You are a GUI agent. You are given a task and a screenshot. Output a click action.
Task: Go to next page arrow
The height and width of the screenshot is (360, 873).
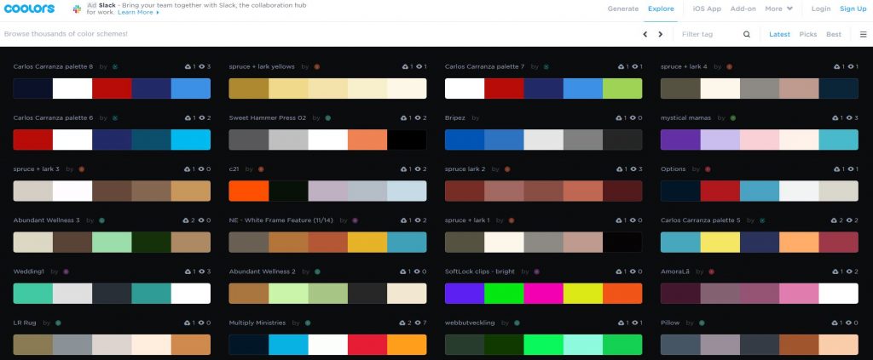661,34
